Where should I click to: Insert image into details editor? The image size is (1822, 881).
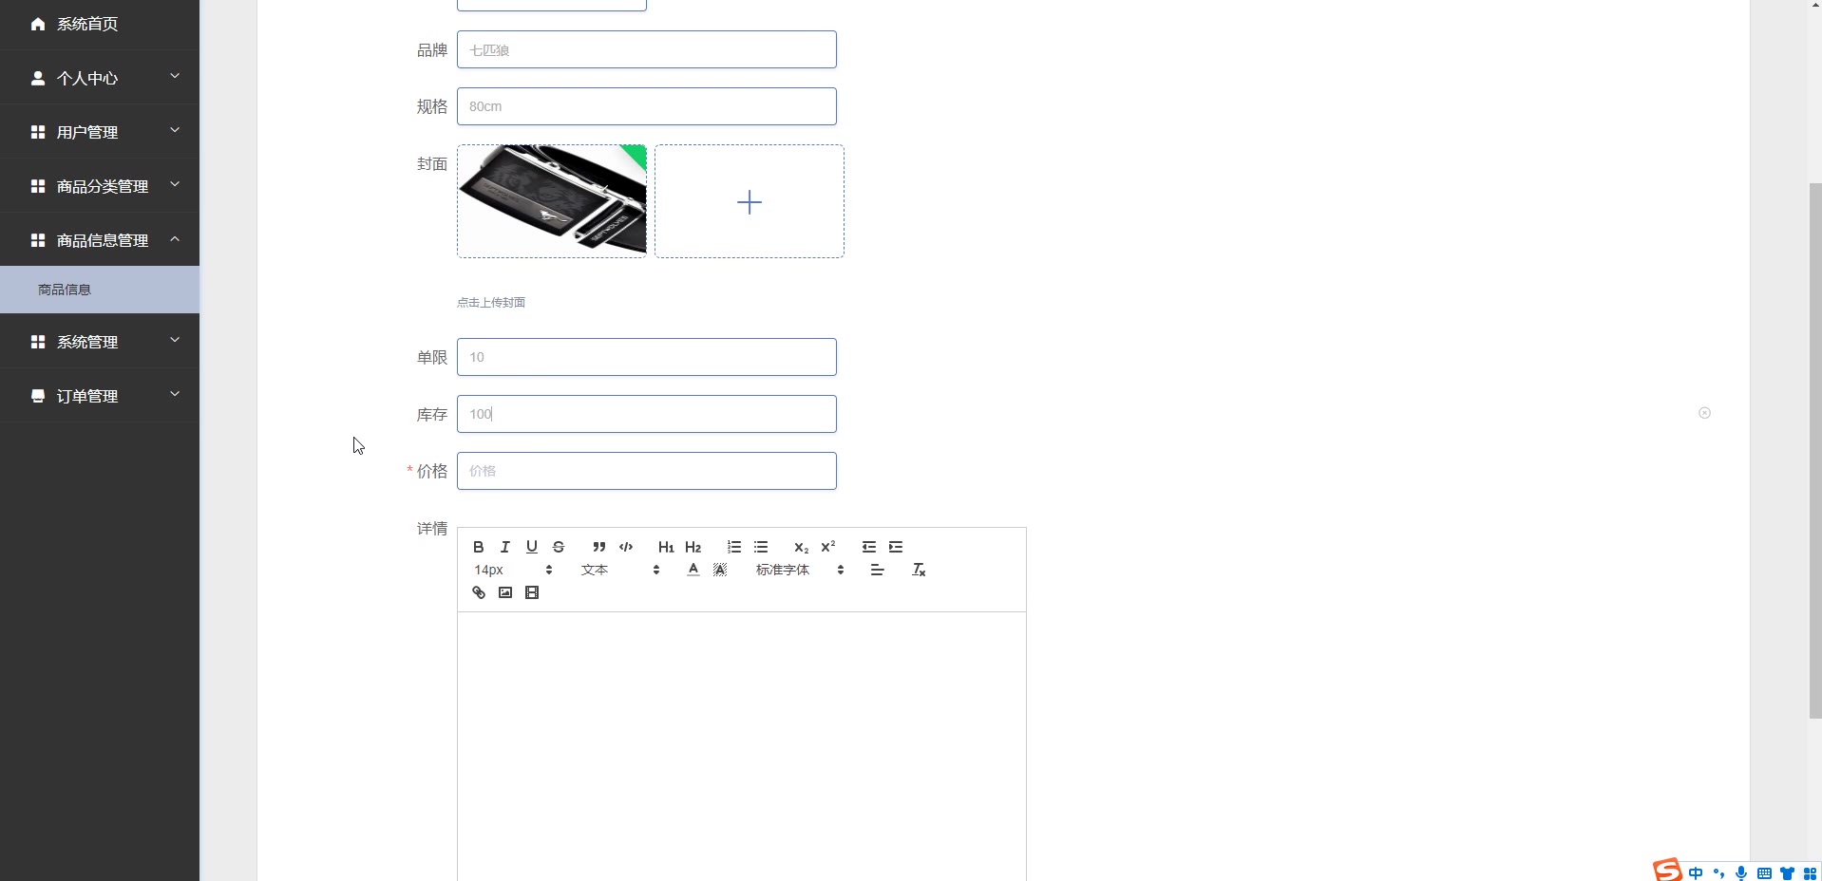505,592
